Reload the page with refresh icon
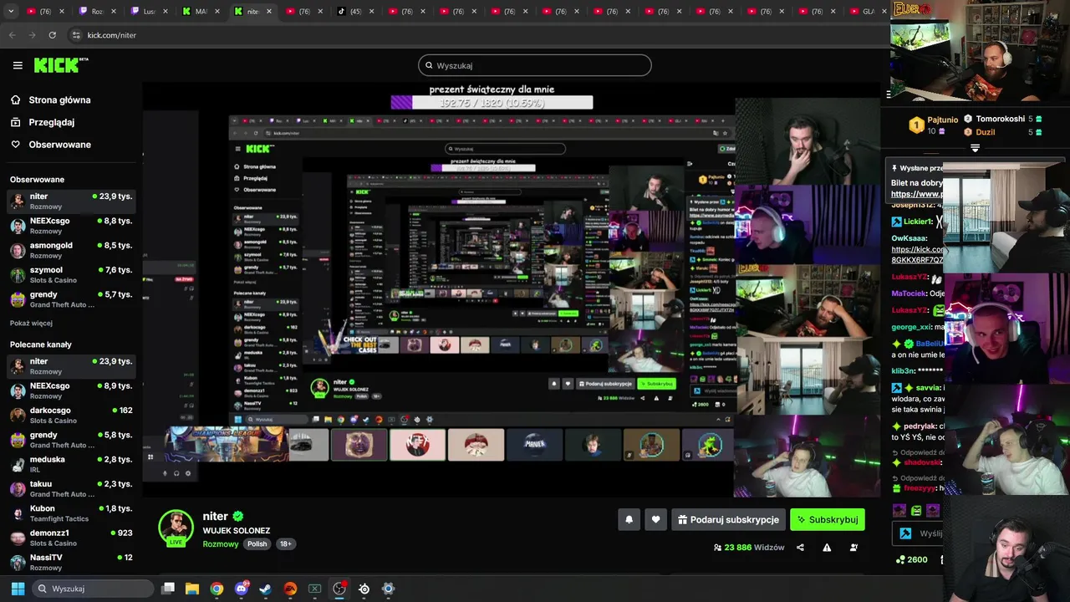 click(x=52, y=35)
